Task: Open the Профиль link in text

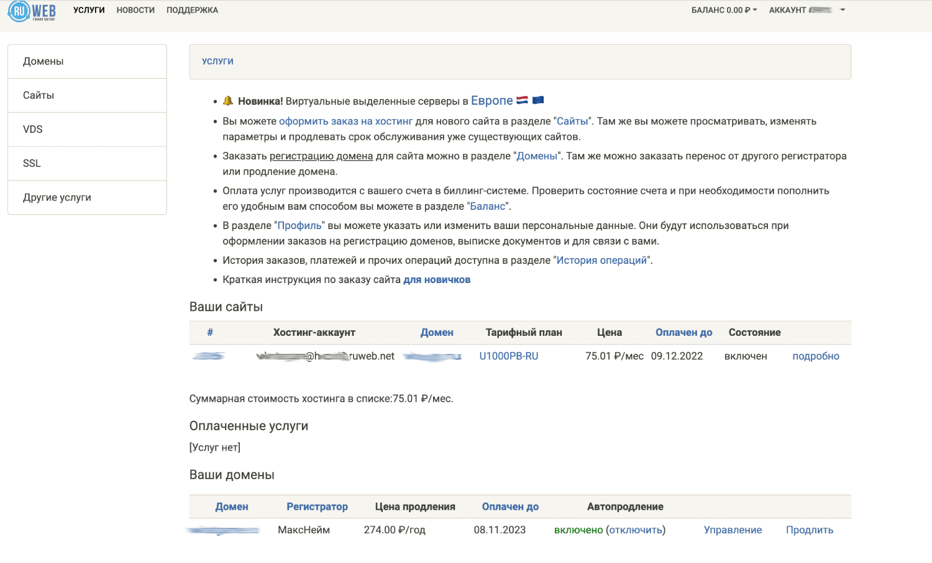Action: coord(299,225)
